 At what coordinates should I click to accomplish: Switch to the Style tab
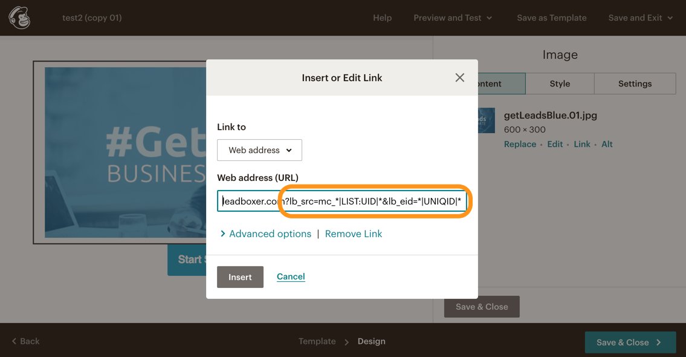click(560, 84)
